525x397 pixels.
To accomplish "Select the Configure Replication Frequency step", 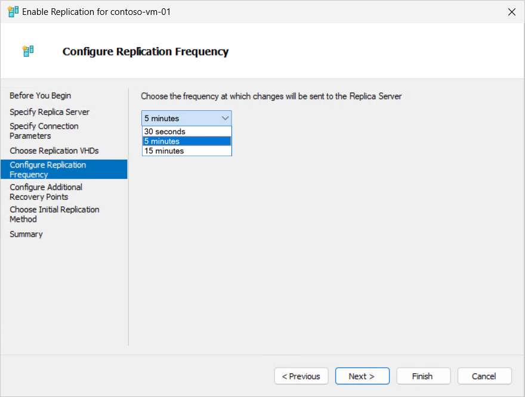I will pos(64,169).
